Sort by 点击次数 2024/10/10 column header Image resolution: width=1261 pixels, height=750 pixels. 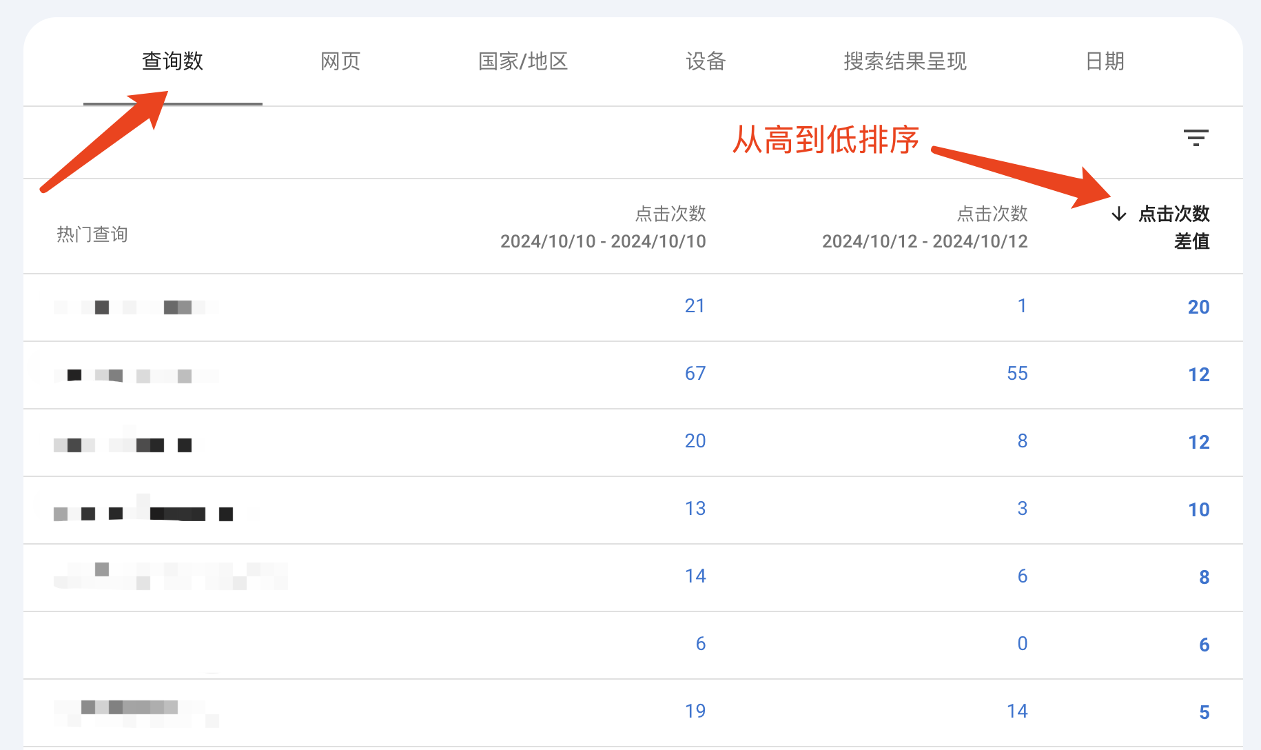pyautogui.click(x=603, y=227)
